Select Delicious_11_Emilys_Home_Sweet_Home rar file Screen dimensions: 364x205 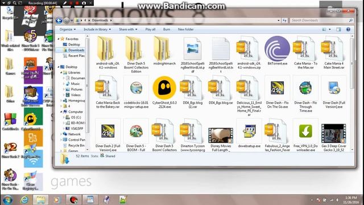(x=249, y=96)
